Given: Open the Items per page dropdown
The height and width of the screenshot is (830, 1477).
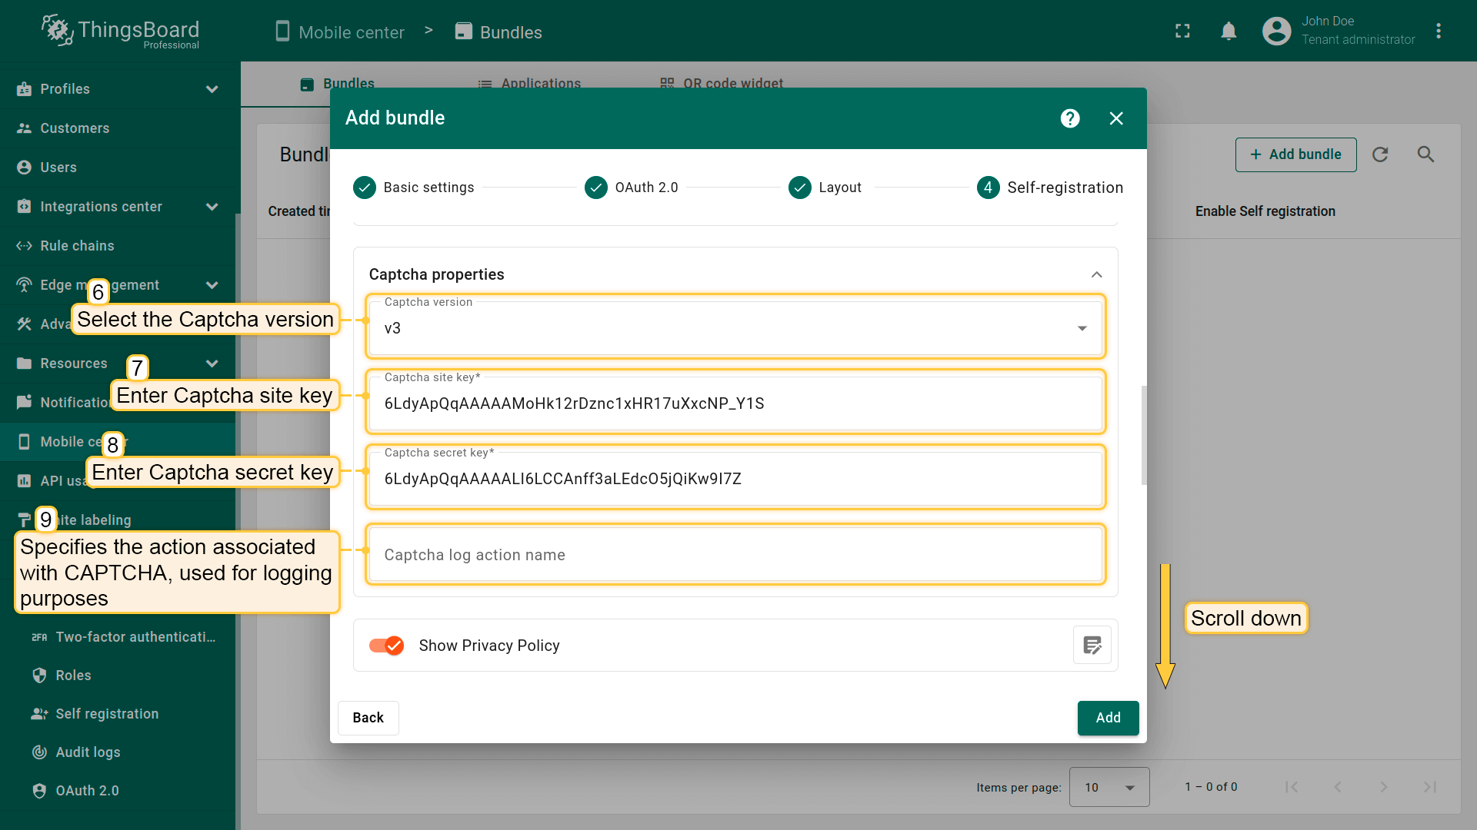Looking at the screenshot, I should (1109, 787).
